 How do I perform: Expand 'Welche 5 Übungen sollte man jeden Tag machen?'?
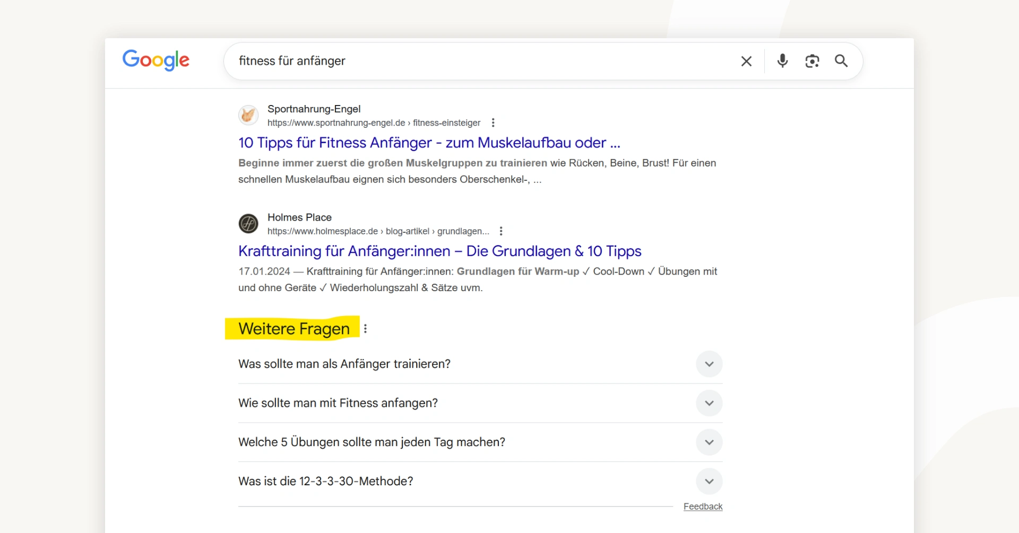[x=709, y=442]
